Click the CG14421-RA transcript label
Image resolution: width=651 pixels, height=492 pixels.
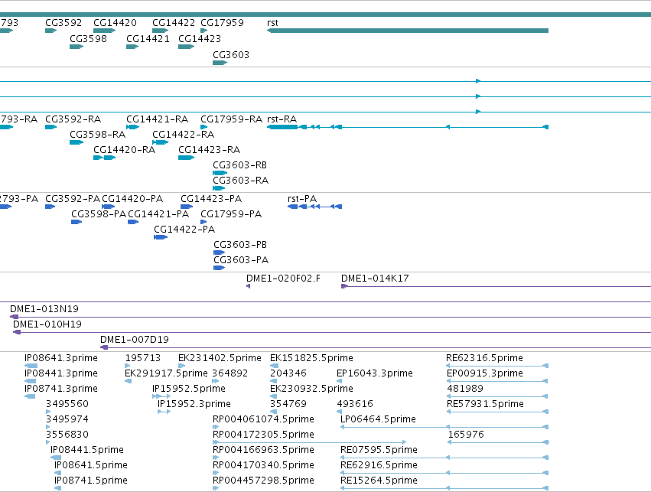pos(157,119)
